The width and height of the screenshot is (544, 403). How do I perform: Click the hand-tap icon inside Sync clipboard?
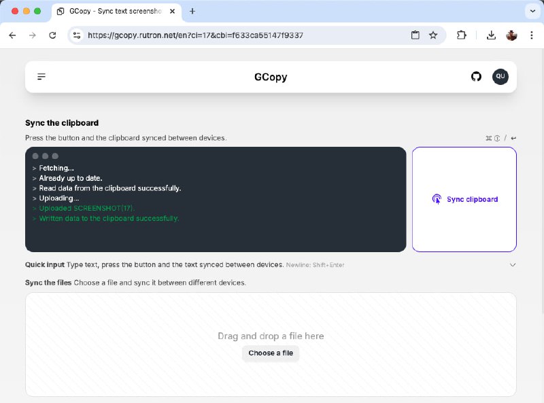click(x=437, y=199)
